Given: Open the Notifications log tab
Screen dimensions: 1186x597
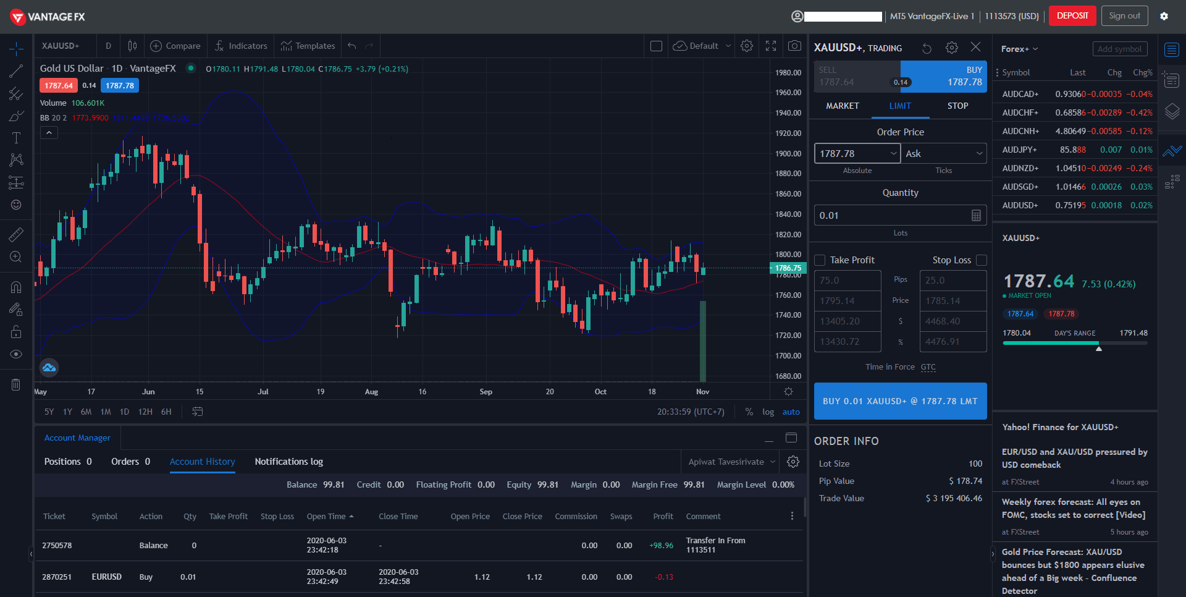Looking at the screenshot, I should coord(288,462).
